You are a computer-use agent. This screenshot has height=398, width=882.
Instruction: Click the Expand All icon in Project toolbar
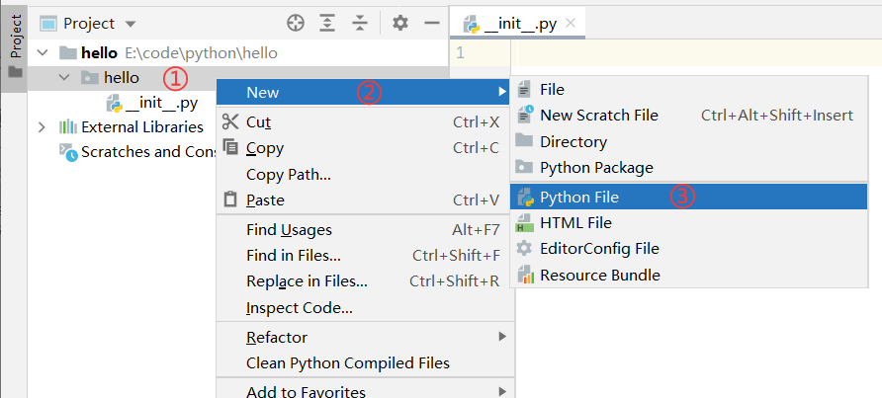(327, 23)
